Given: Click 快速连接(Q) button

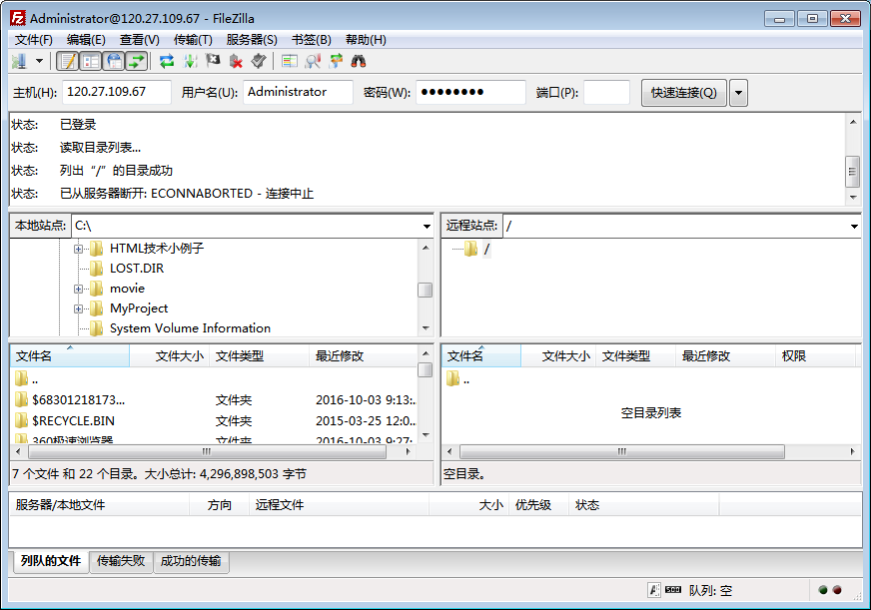Looking at the screenshot, I should pyautogui.click(x=684, y=93).
